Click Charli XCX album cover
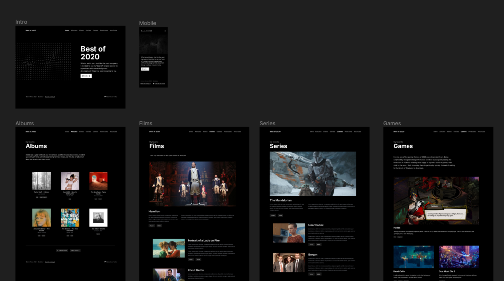504x281 pixels. (x=70, y=181)
